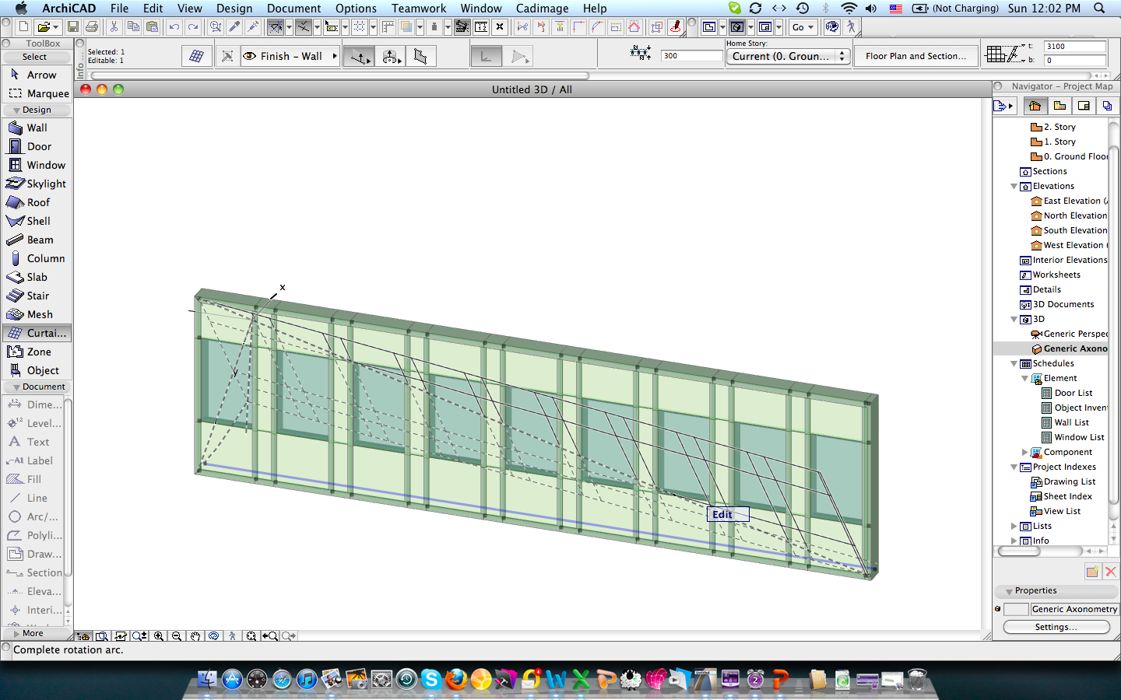Expand the Lists node in navigator
This screenshot has height=700, width=1121.
(1014, 527)
